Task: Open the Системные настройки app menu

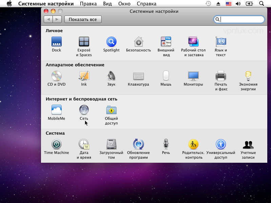Action: coord(46,4)
